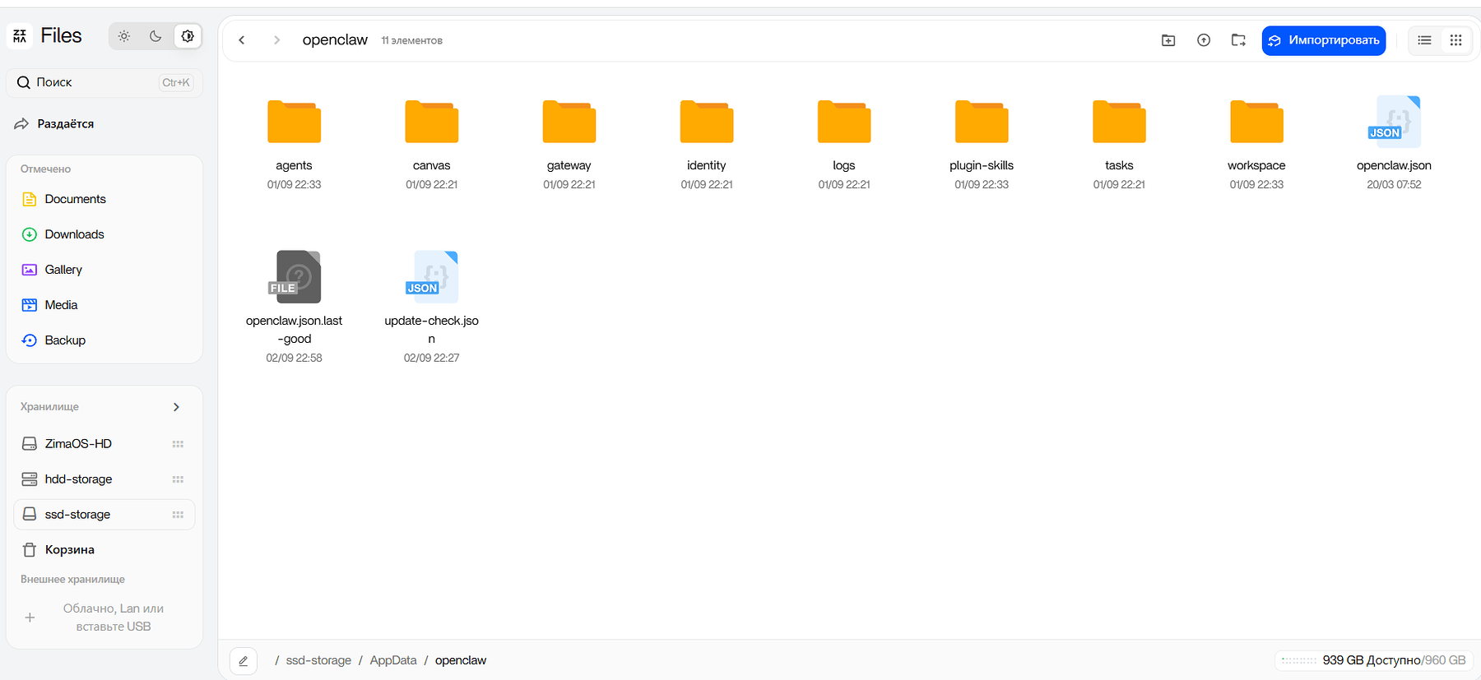Open Gallery in sidebar
Viewport: 1481px width, 680px height.
pyautogui.click(x=52, y=270)
